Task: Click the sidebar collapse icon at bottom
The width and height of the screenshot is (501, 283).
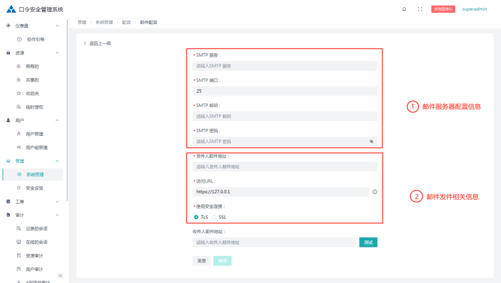Action: click(60, 276)
